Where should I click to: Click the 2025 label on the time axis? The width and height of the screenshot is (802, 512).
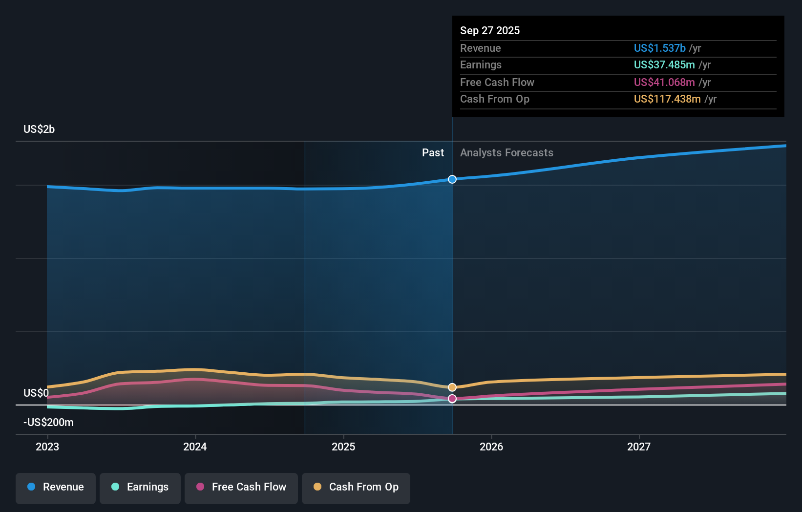(343, 447)
